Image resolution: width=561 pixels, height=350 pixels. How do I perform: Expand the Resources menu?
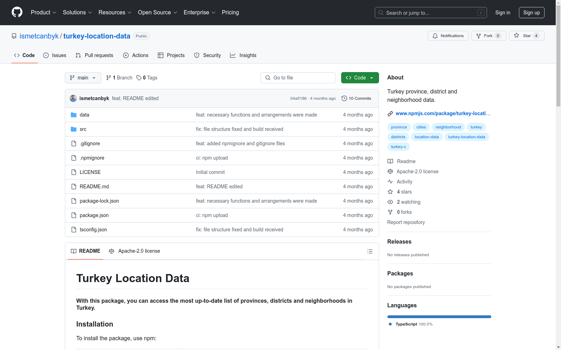pos(115,13)
